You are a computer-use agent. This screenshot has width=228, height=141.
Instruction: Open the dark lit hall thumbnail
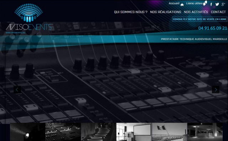(x=205, y=132)
